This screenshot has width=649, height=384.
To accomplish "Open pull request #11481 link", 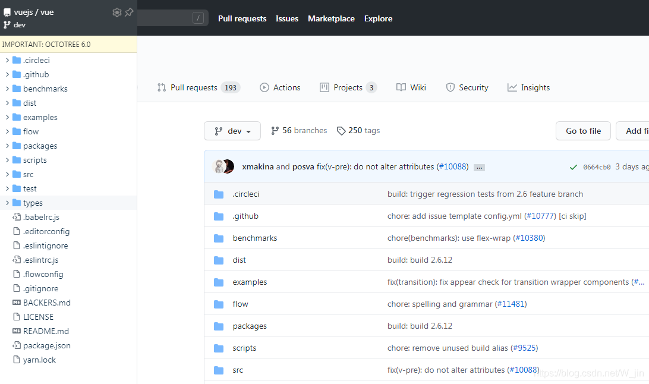I will pos(511,304).
